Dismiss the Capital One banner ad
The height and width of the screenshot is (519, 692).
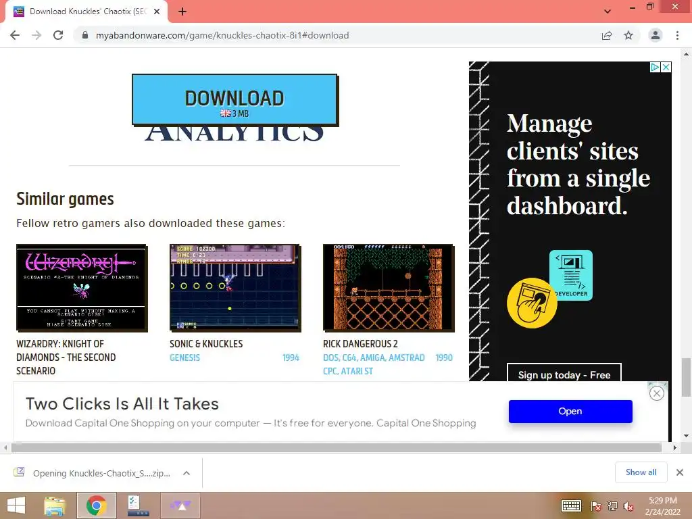657,393
